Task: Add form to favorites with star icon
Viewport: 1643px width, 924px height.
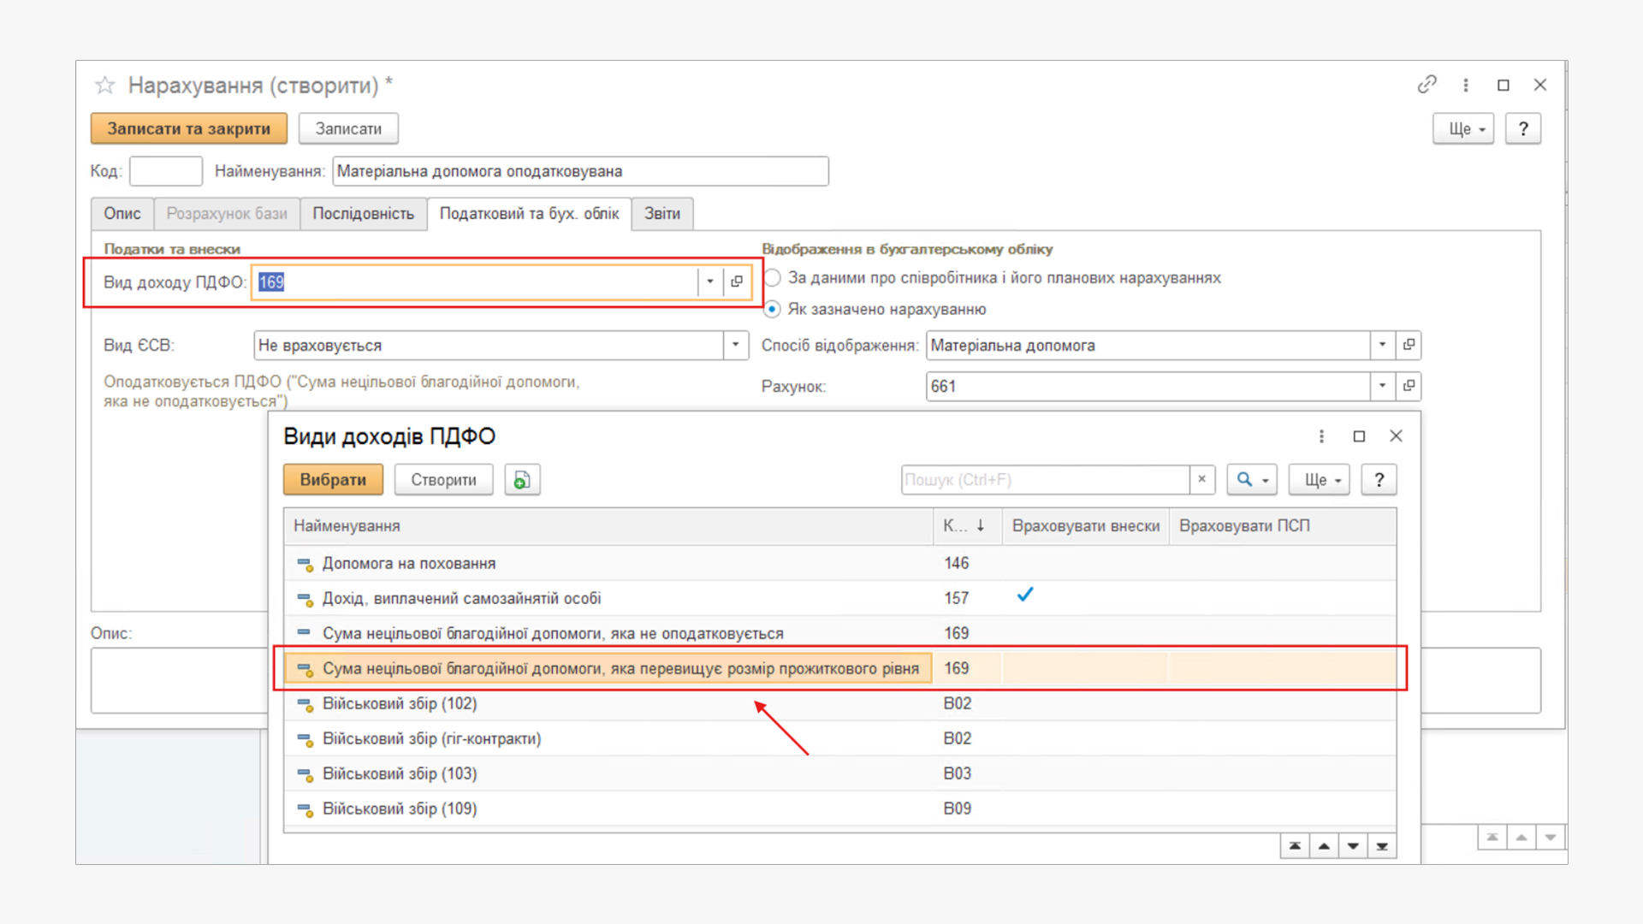Action: coord(104,85)
